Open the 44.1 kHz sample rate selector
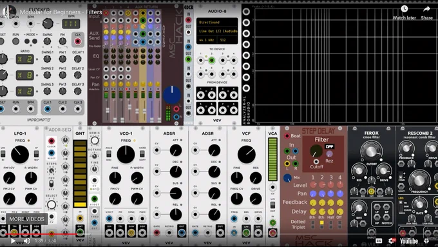 coord(207,40)
